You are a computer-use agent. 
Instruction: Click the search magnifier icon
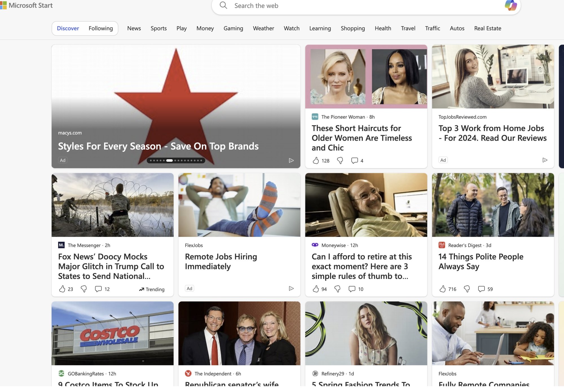223,5
